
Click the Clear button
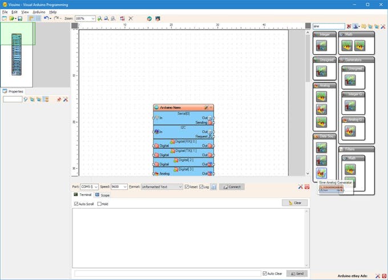coord(295,203)
